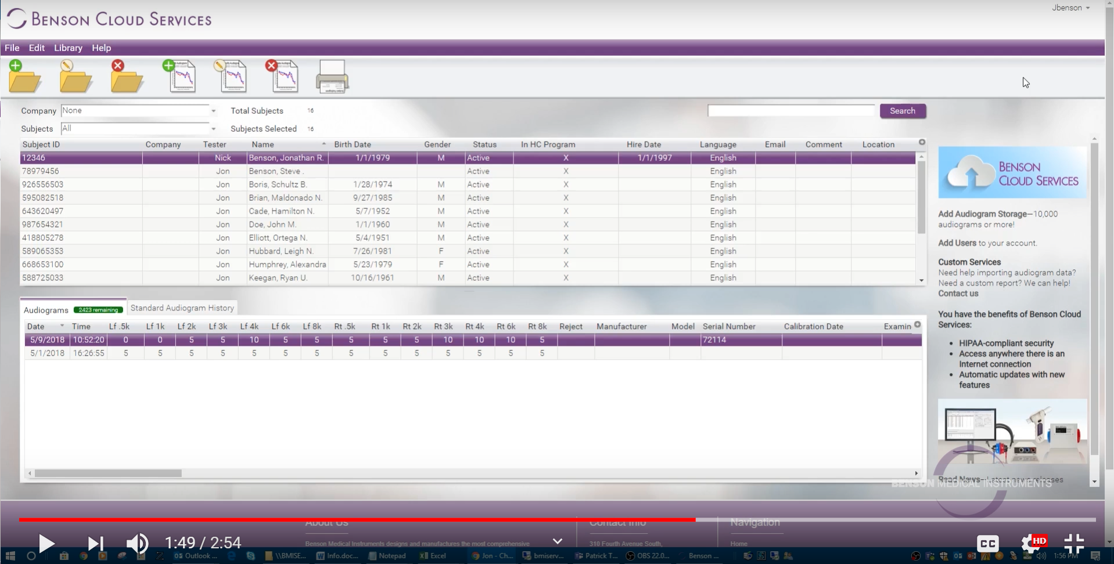Click the Add Subject folder icon
Screen dimensions: 1114x564
(x=24, y=77)
